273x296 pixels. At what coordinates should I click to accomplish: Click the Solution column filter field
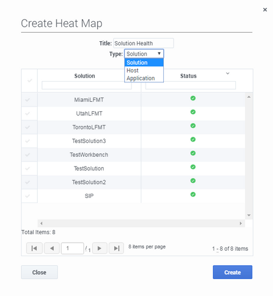(87, 85)
